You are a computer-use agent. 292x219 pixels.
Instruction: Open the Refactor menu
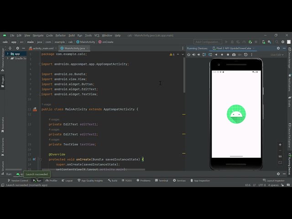pos(61,36)
